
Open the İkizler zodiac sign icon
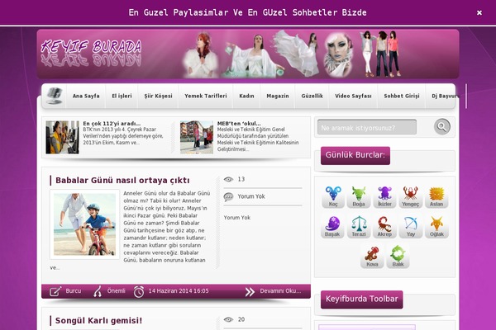click(x=384, y=196)
